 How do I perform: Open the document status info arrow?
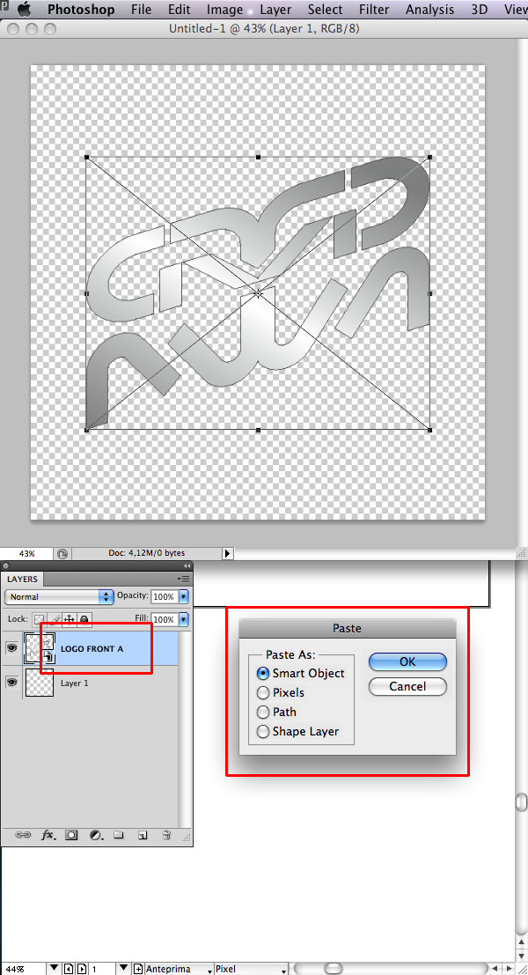[x=227, y=553]
